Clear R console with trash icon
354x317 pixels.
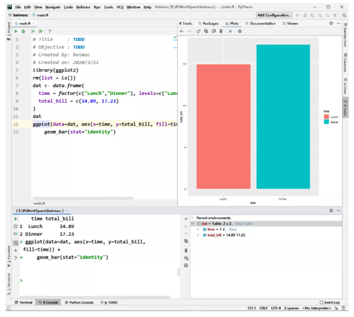186,251
